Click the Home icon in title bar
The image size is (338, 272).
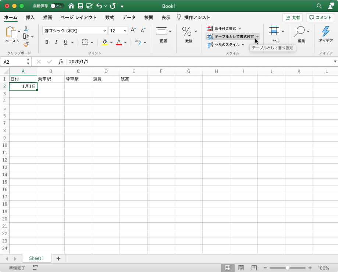pos(71,6)
